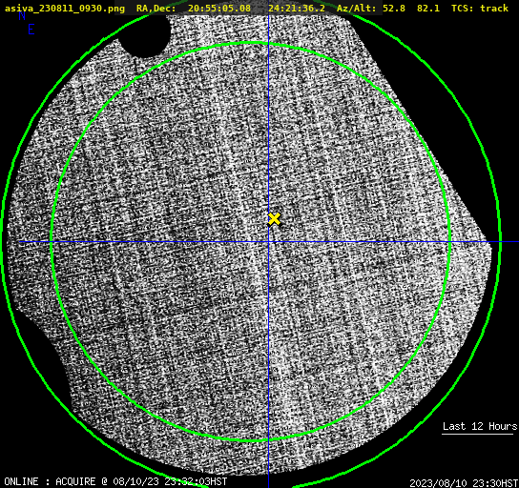The image size is (519, 488).
Task: Click the yellow X telescope pointing marker
Action: coord(274,219)
